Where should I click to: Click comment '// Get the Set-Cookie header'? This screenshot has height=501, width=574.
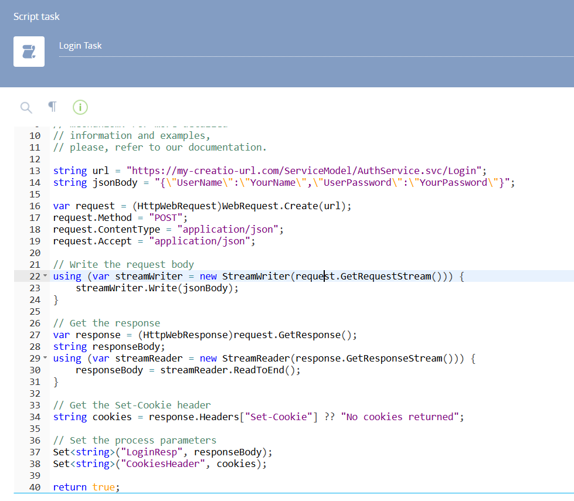tap(132, 405)
